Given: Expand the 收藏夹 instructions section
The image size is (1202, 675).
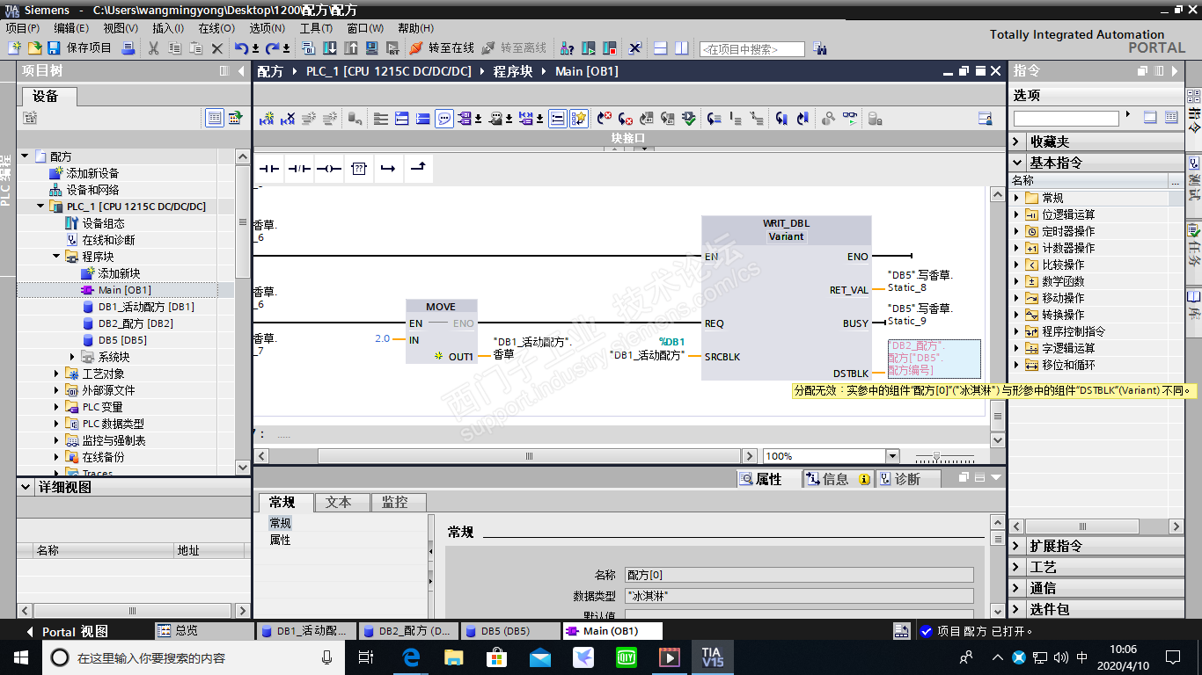Looking at the screenshot, I should (1017, 142).
